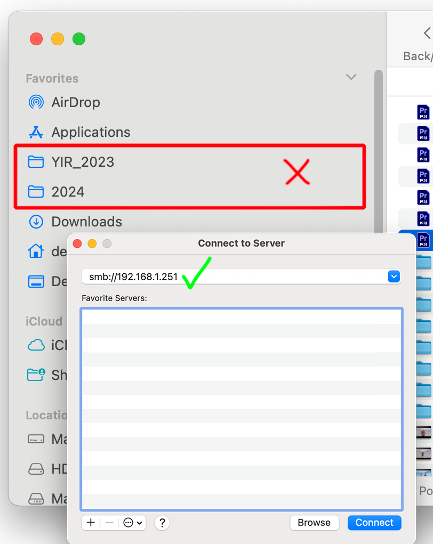Click the Shared folder icon in sidebar
Screen dimensions: 433x544
36,375
